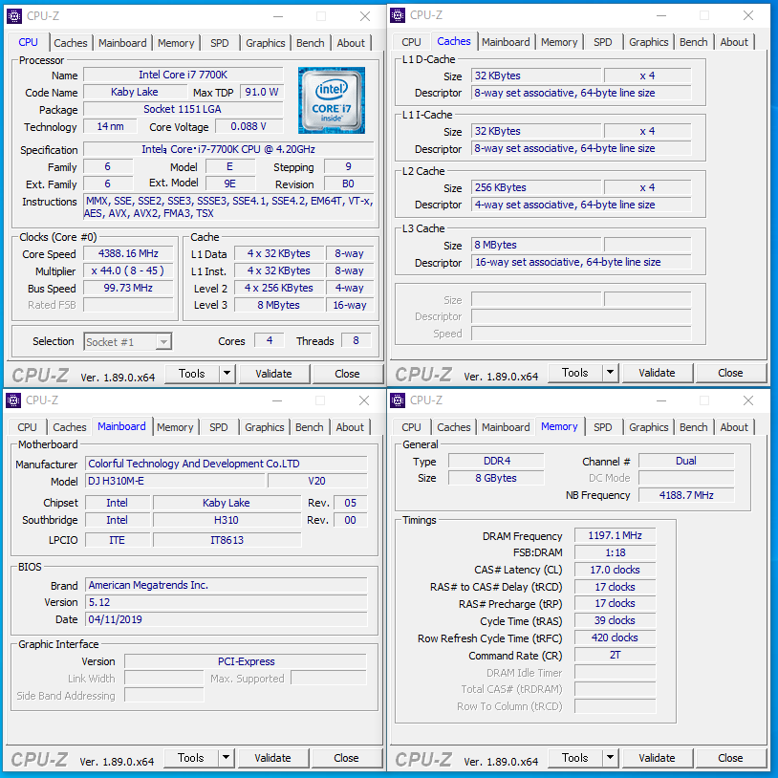
Task: Open About tab in CPU window
Action: 351,43
